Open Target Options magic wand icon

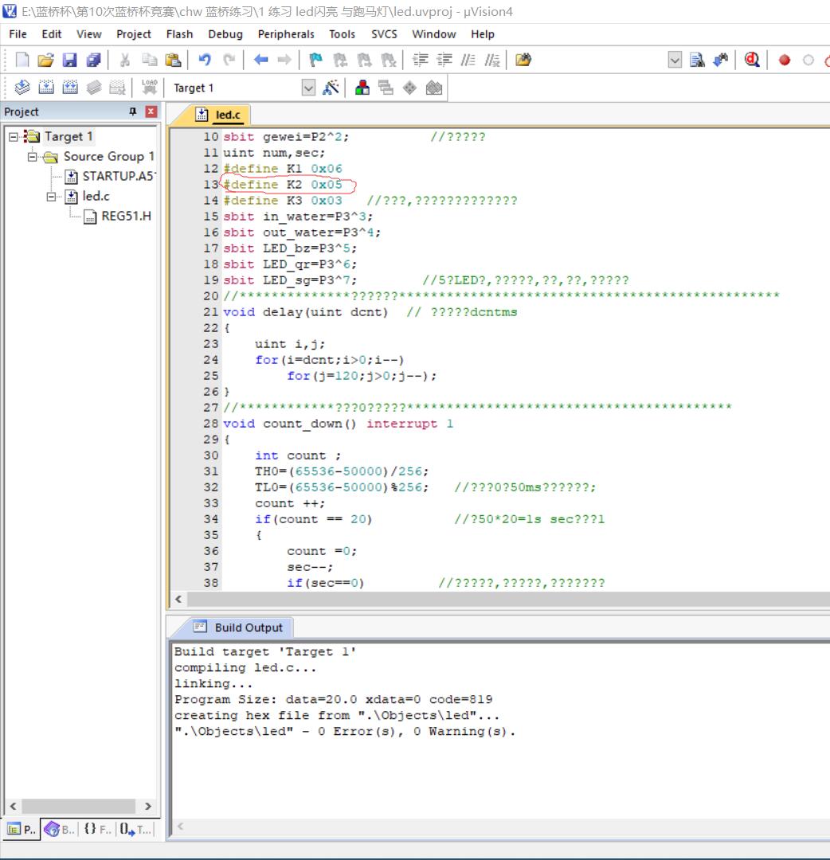point(331,88)
